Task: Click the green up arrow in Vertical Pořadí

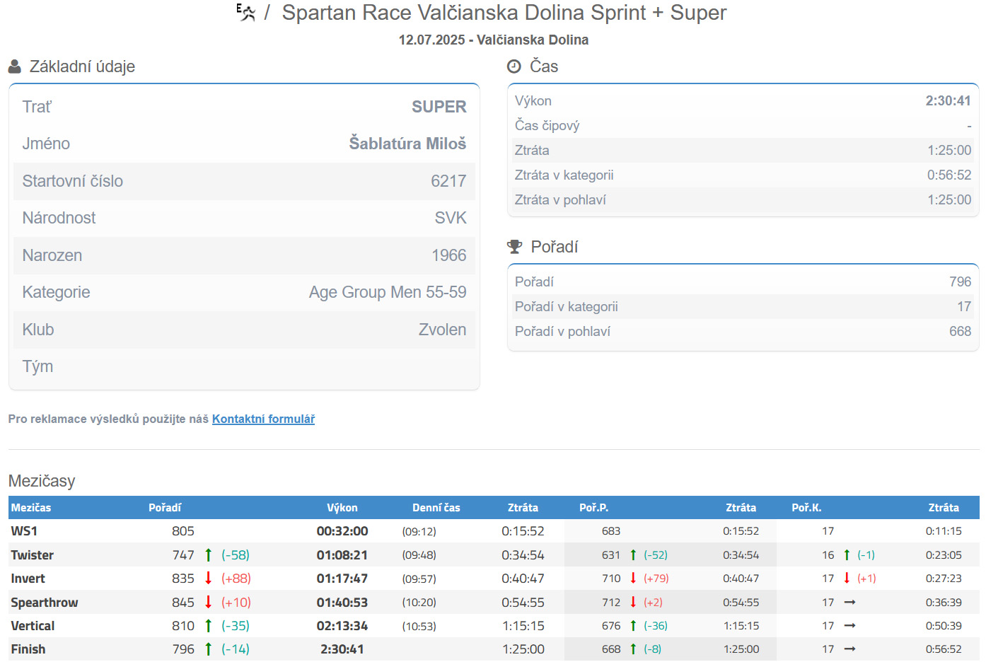Action: (209, 626)
